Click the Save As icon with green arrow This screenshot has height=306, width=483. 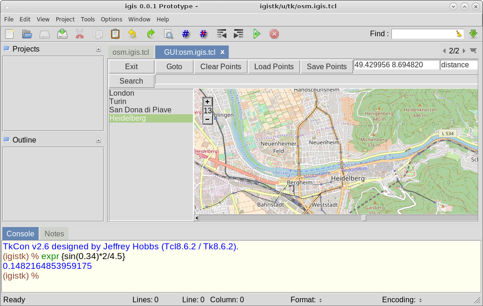pos(62,34)
